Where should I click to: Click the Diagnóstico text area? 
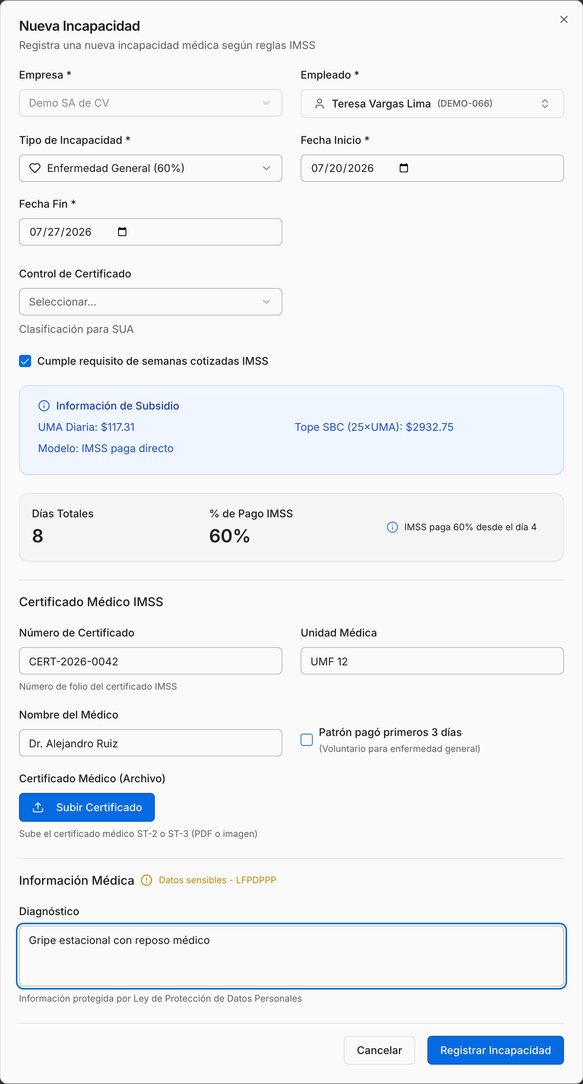[291, 956]
